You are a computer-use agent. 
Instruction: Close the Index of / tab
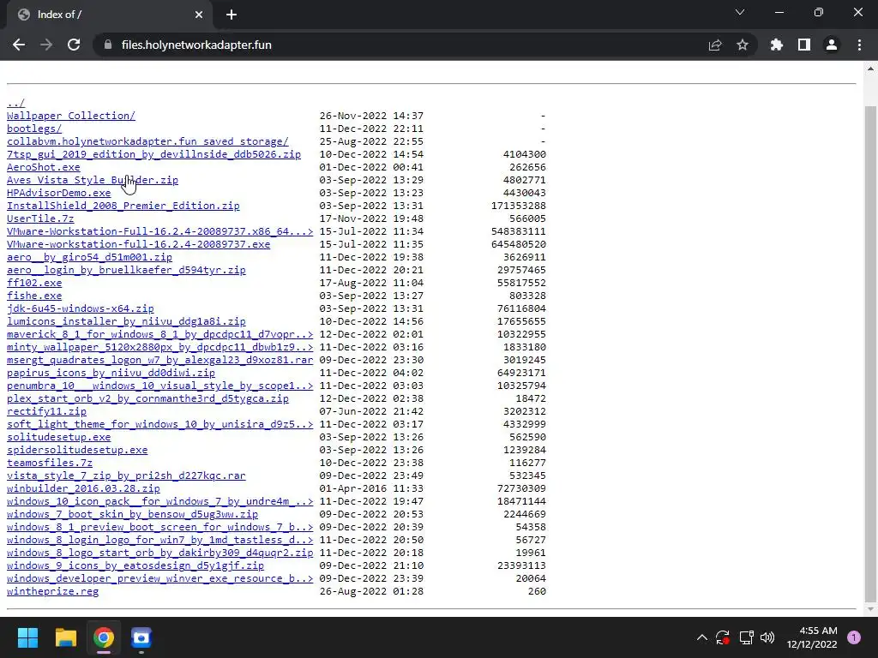click(199, 15)
